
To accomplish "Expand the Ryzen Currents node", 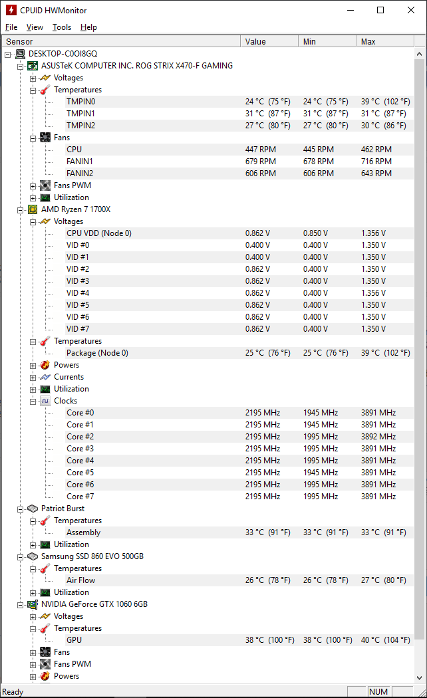I will [x=33, y=378].
